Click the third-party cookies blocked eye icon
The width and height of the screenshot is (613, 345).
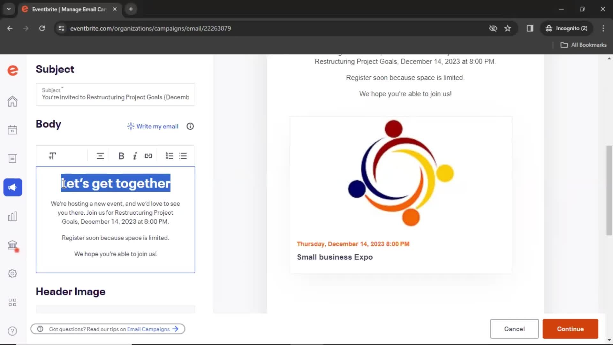point(493,28)
